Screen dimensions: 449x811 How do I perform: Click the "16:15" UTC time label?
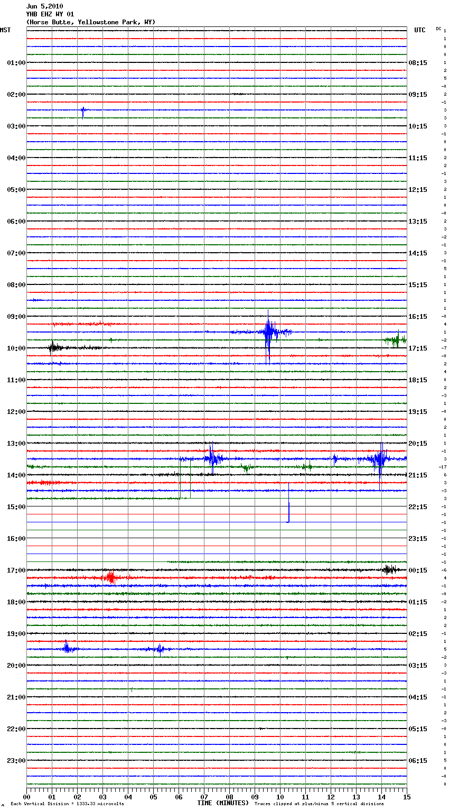pos(418,316)
